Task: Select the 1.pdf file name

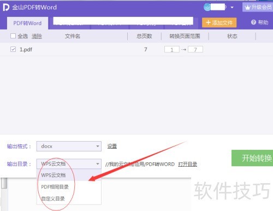Action: click(26, 50)
